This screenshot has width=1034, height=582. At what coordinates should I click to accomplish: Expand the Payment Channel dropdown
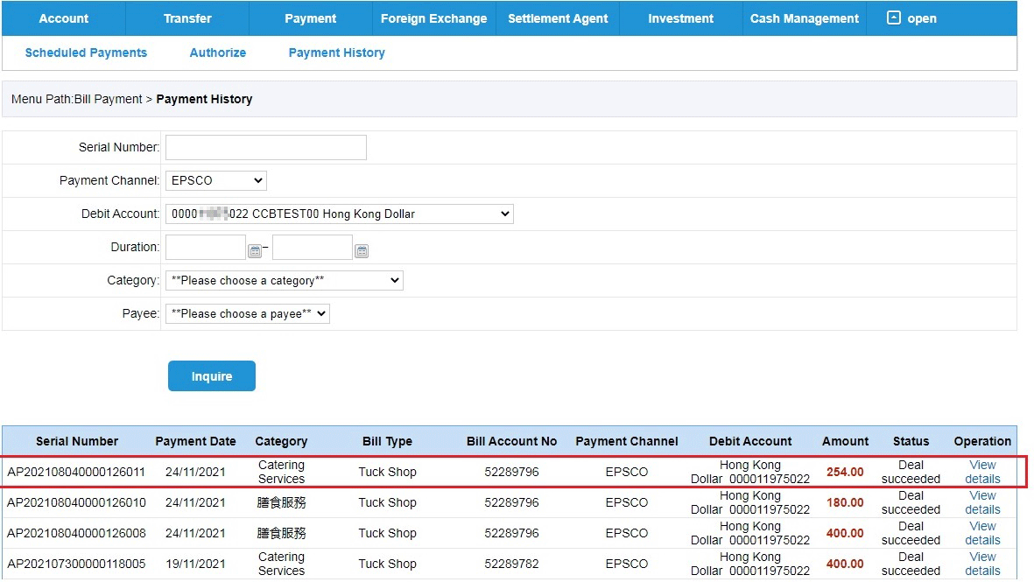click(x=215, y=180)
